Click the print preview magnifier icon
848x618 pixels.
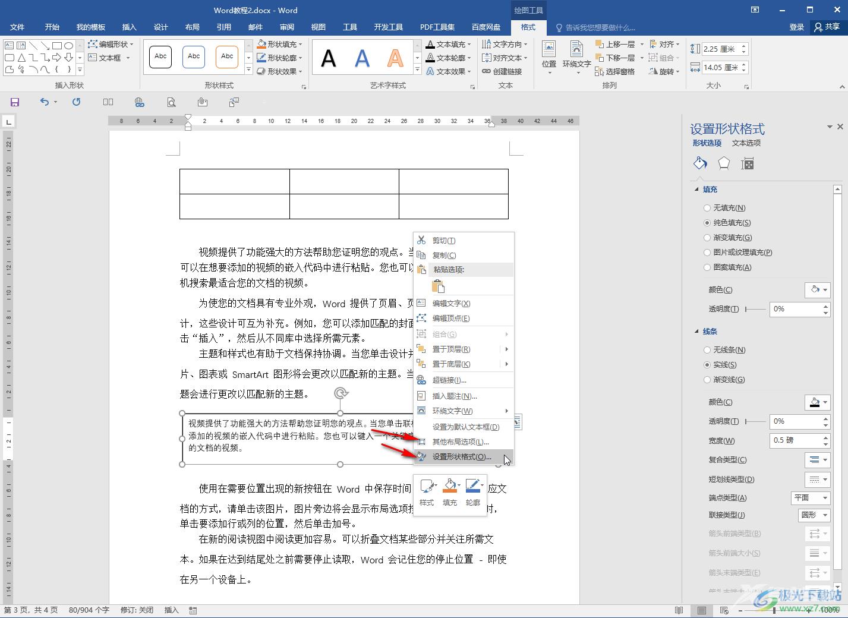(171, 102)
